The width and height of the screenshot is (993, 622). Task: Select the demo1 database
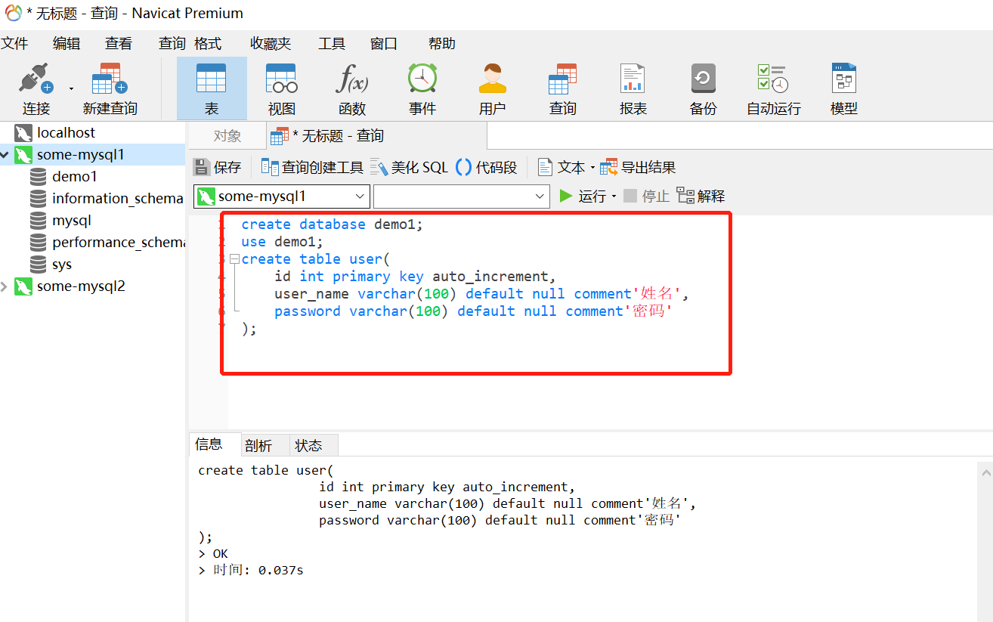pos(75,177)
